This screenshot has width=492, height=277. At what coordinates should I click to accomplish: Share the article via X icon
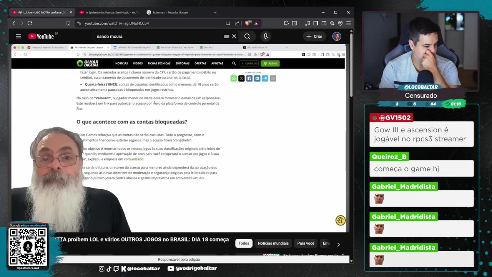click(241, 78)
